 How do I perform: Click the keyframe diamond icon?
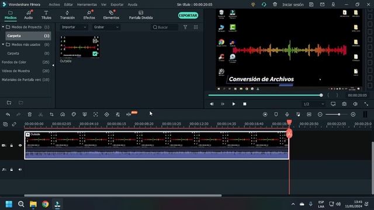tap(106, 114)
